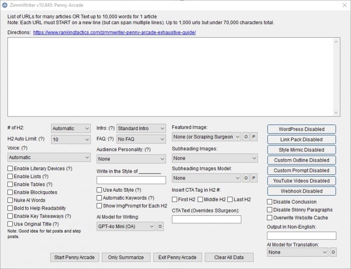Screen dimensions: 351x269
Task: Click the O button beside Featured Image dropdown
Action: pyautogui.click(x=246, y=137)
